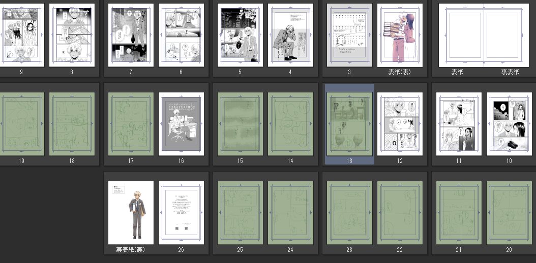Select page 14 draft thumbnail

tap(290, 124)
